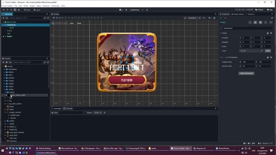276x155 pixels.
Task: Click Close in prefab edit bar
Action: [79, 23]
